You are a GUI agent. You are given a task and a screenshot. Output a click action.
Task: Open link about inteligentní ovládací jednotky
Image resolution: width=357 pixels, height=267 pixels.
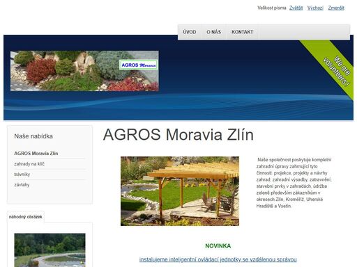coord(218,259)
